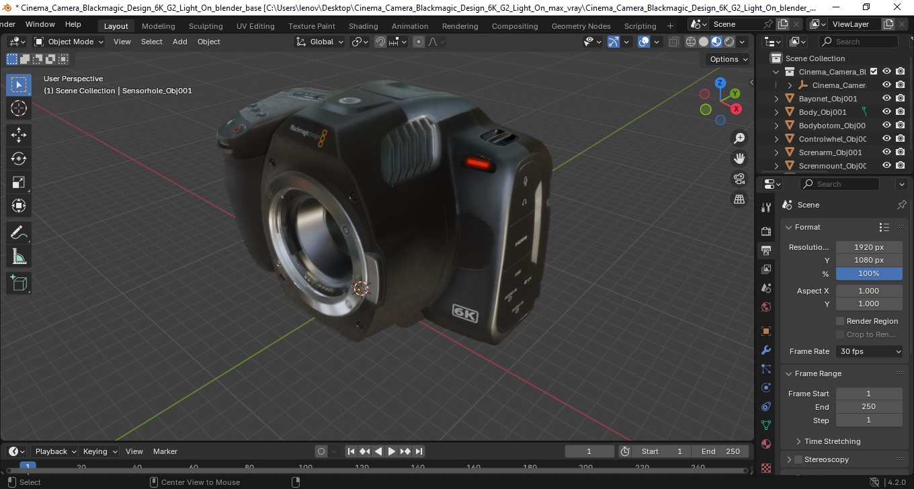
Task: Hide Bayonet_Obj001 in viewport
Action: pyautogui.click(x=887, y=98)
